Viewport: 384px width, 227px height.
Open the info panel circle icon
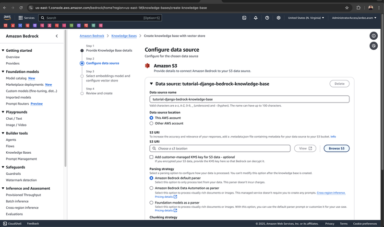(373, 36)
